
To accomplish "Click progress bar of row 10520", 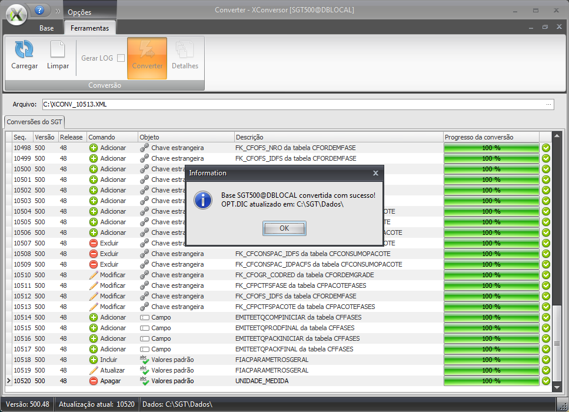I will coord(491,381).
